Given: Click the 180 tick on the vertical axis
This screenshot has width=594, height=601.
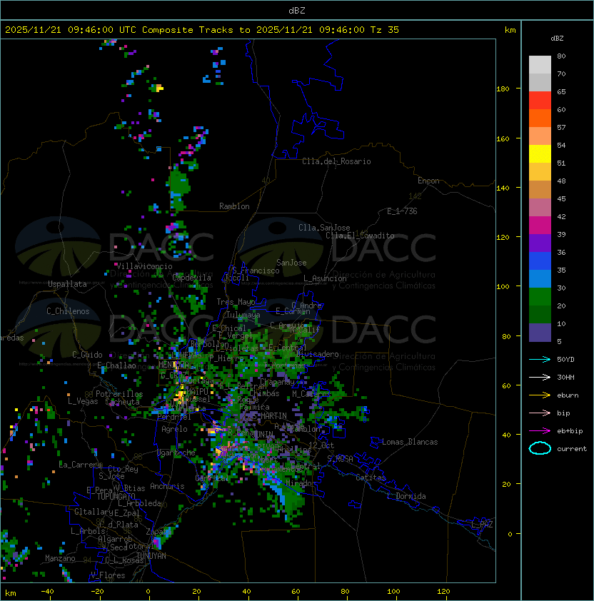Looking at the screenshot, I should [503, 89].
